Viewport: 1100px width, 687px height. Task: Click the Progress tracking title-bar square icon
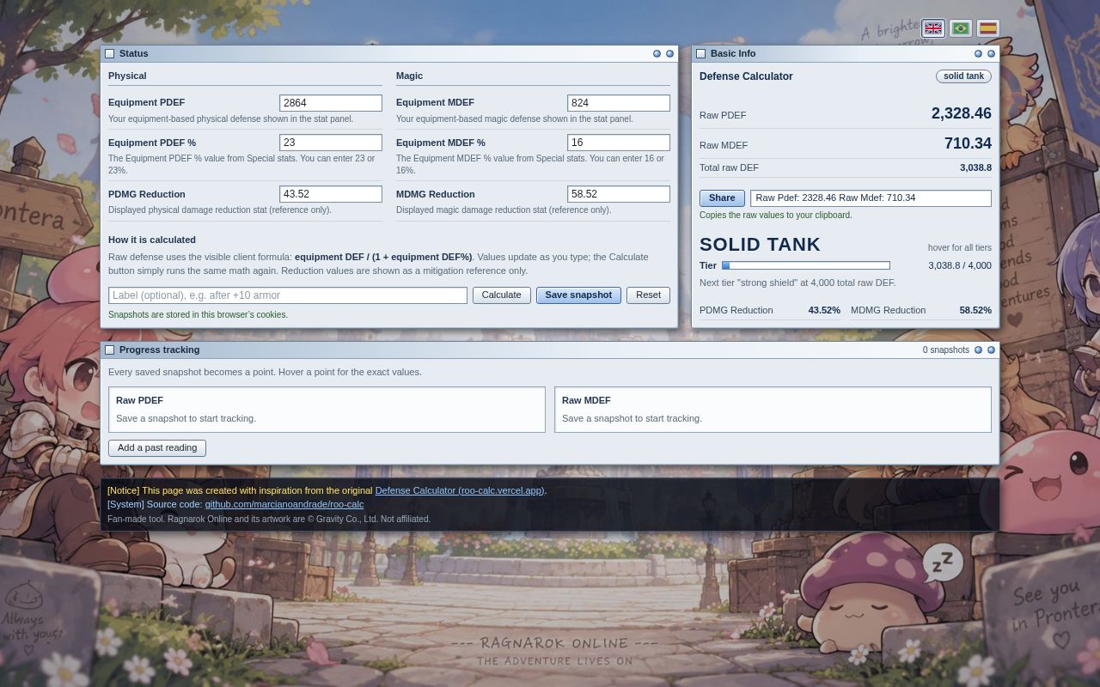pyautogui.click(x=110, y=350)
